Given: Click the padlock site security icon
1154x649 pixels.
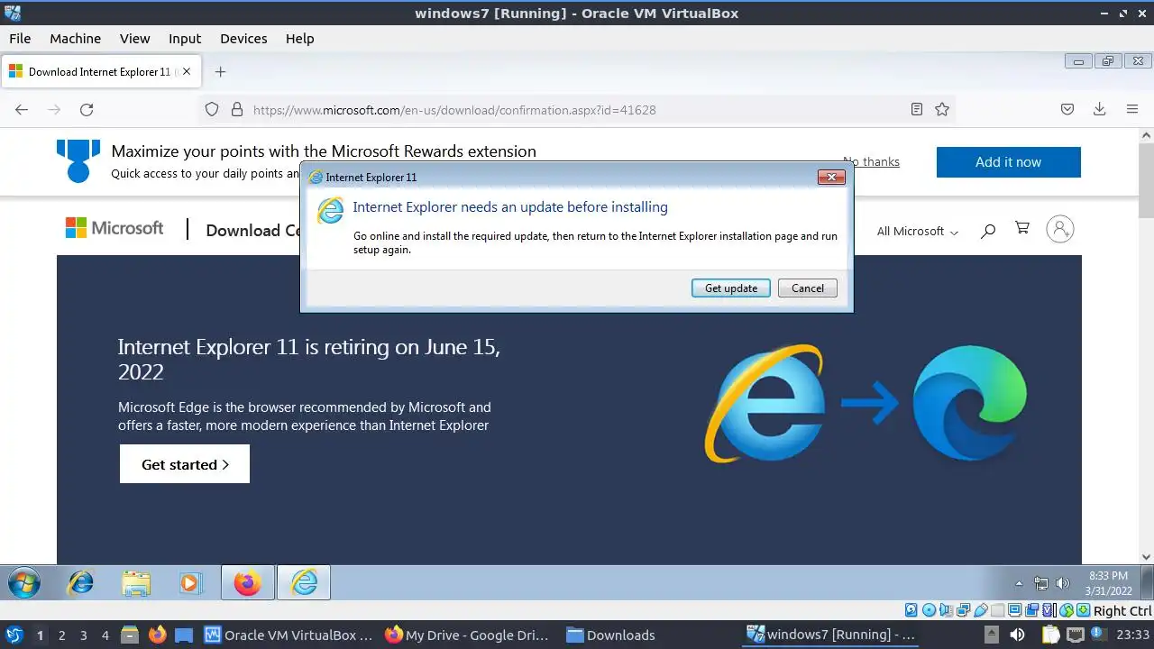Looking at the screenshot, I should pos(237,110).
